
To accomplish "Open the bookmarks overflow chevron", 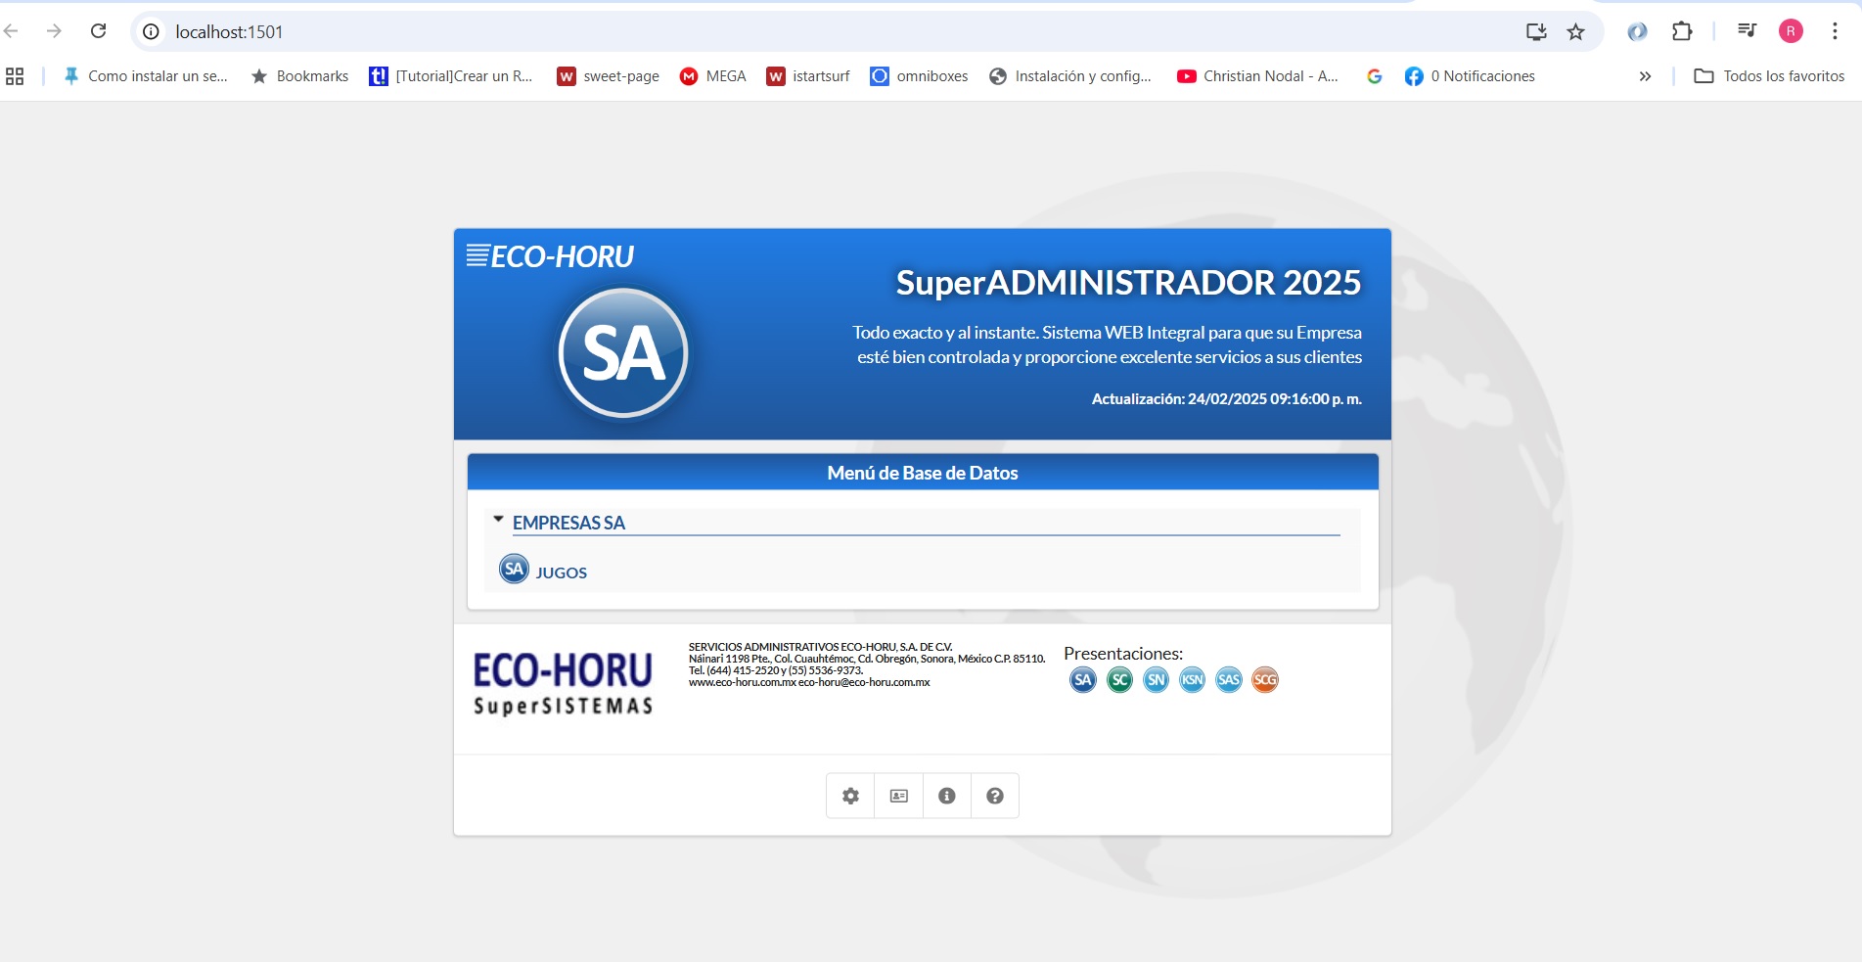I will 1646,75.
